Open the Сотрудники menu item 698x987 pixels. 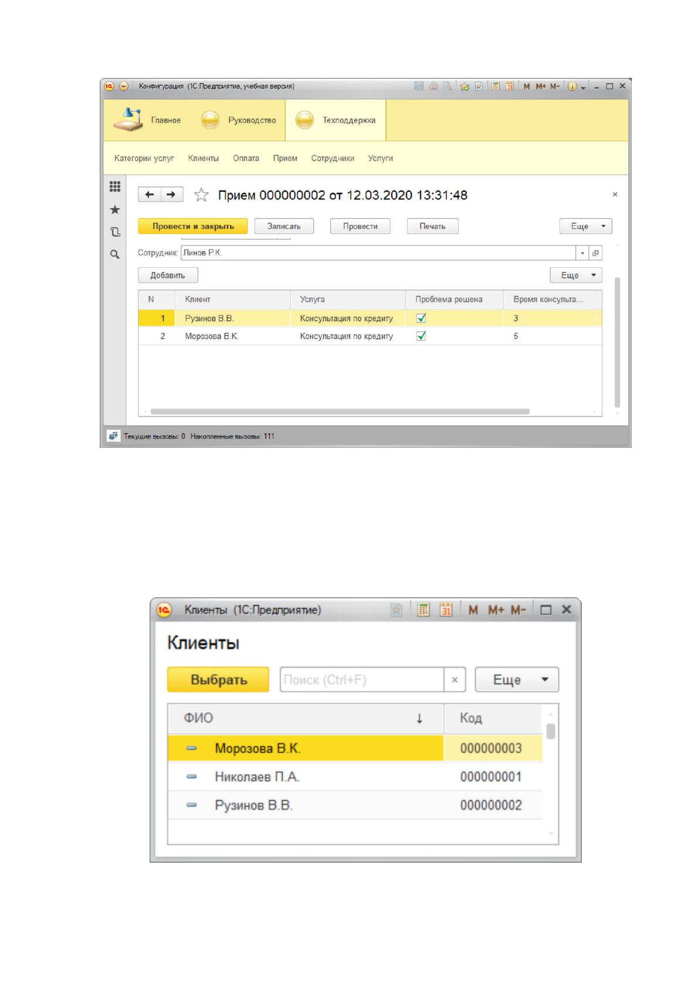click(x=333, y=158)
